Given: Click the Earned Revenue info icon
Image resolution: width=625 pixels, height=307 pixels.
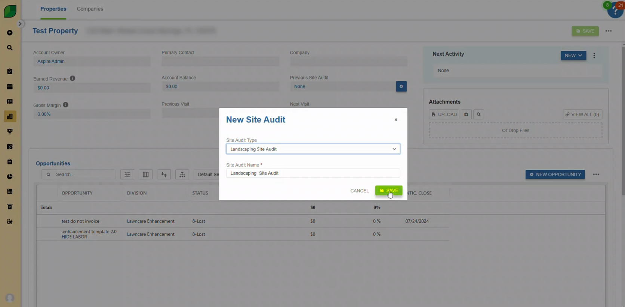Looking at the screenshot, I should click(x=73, y=78).
